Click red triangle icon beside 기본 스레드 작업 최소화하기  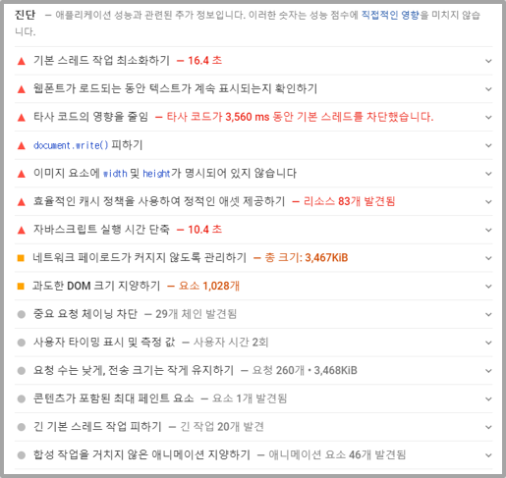pyautogui.click(x=22, y=61)
